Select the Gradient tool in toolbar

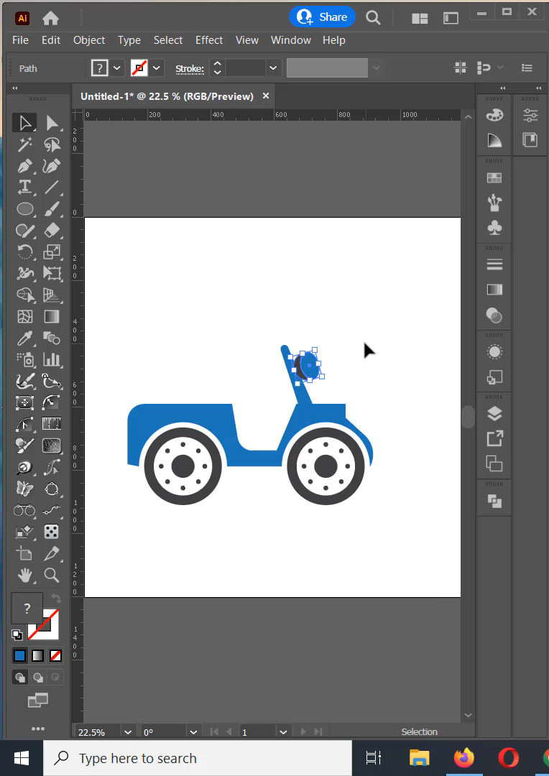[x=52, y=316]
